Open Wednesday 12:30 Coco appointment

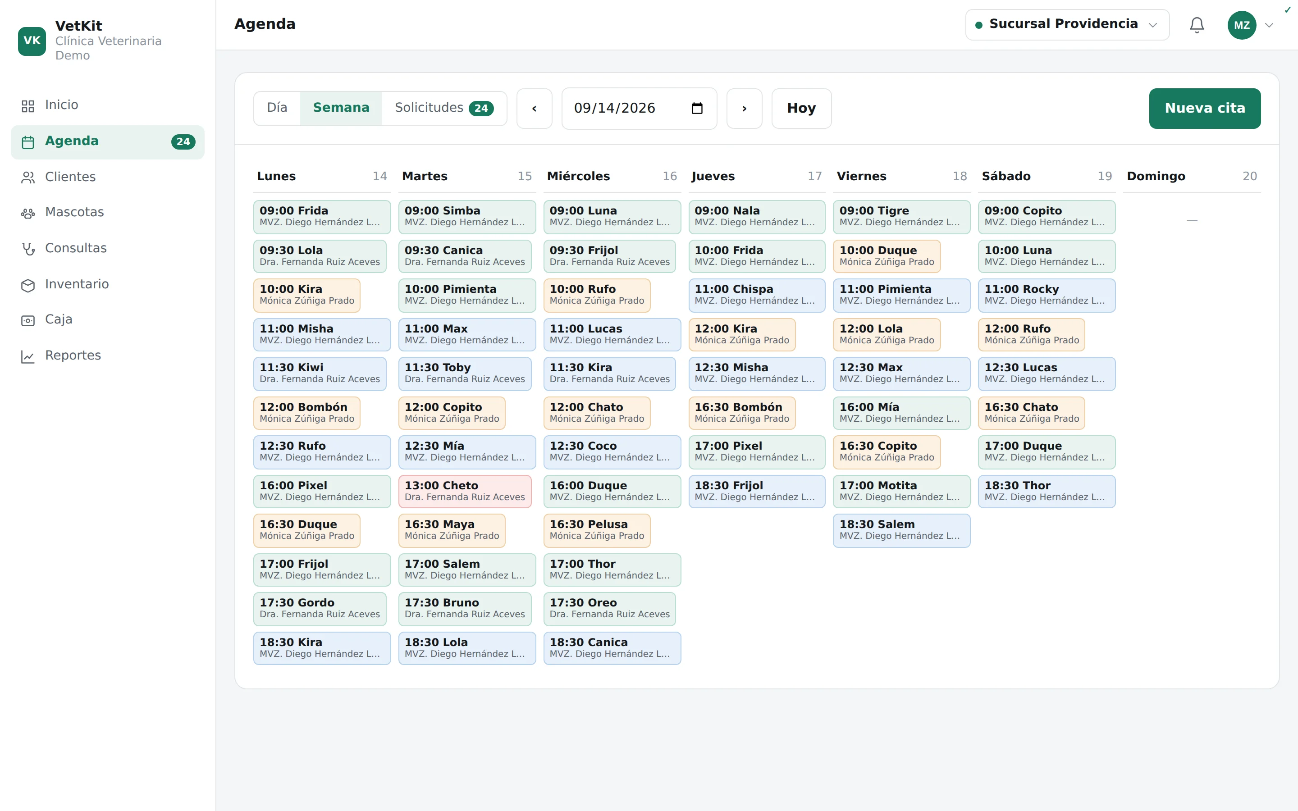(x=612, y=451)
